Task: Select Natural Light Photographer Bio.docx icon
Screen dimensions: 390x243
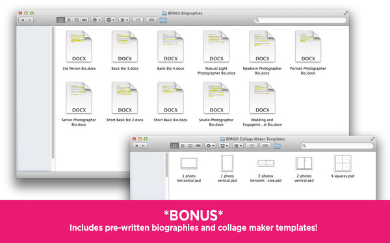Action: (x=216, y=47)
